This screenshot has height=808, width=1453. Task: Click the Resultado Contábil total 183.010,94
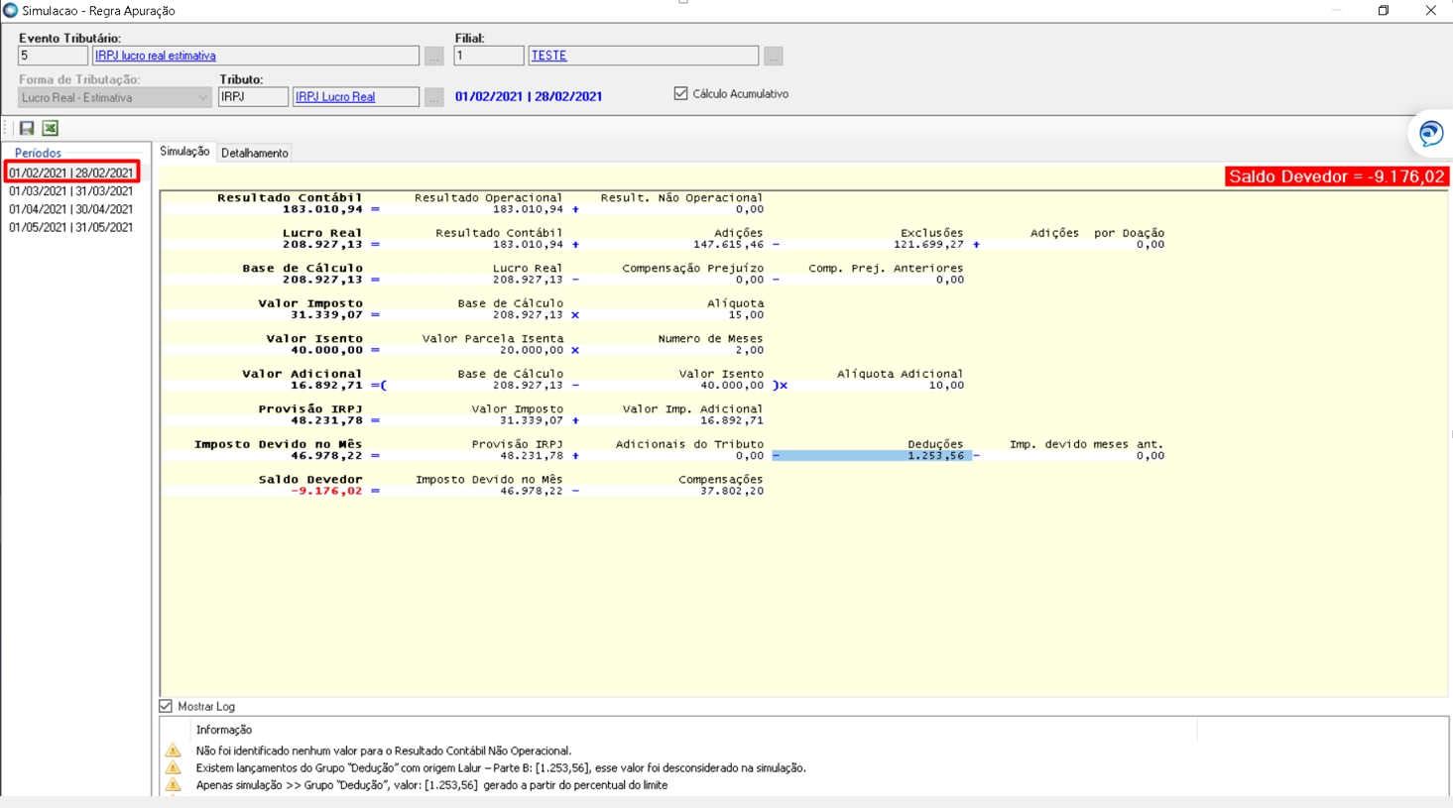[x=322, y=209]
